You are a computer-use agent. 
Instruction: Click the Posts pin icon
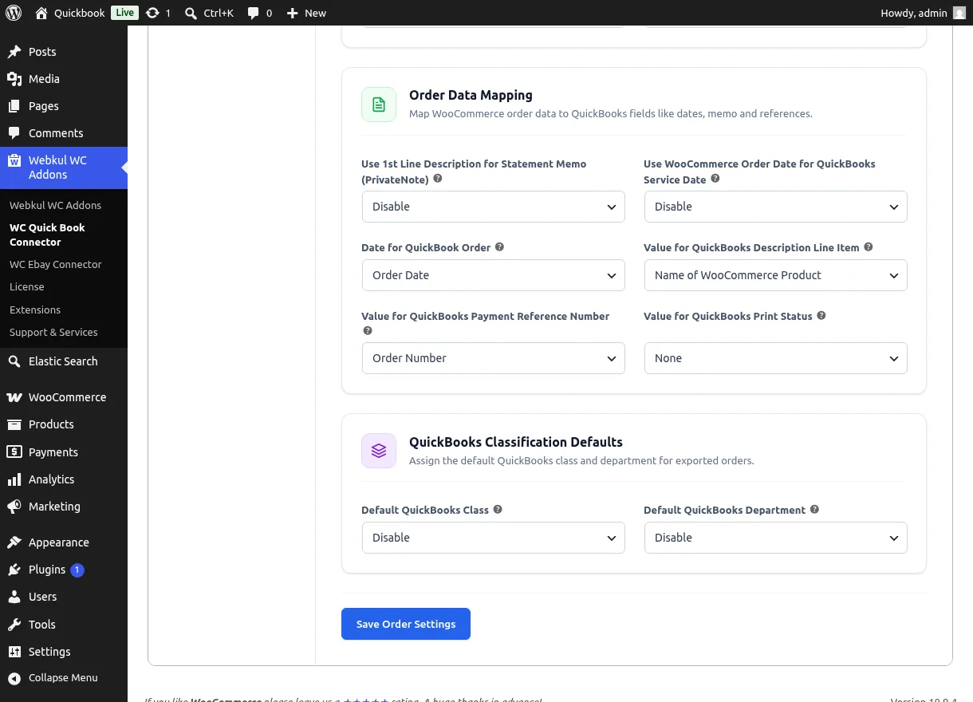click(14, 52)
